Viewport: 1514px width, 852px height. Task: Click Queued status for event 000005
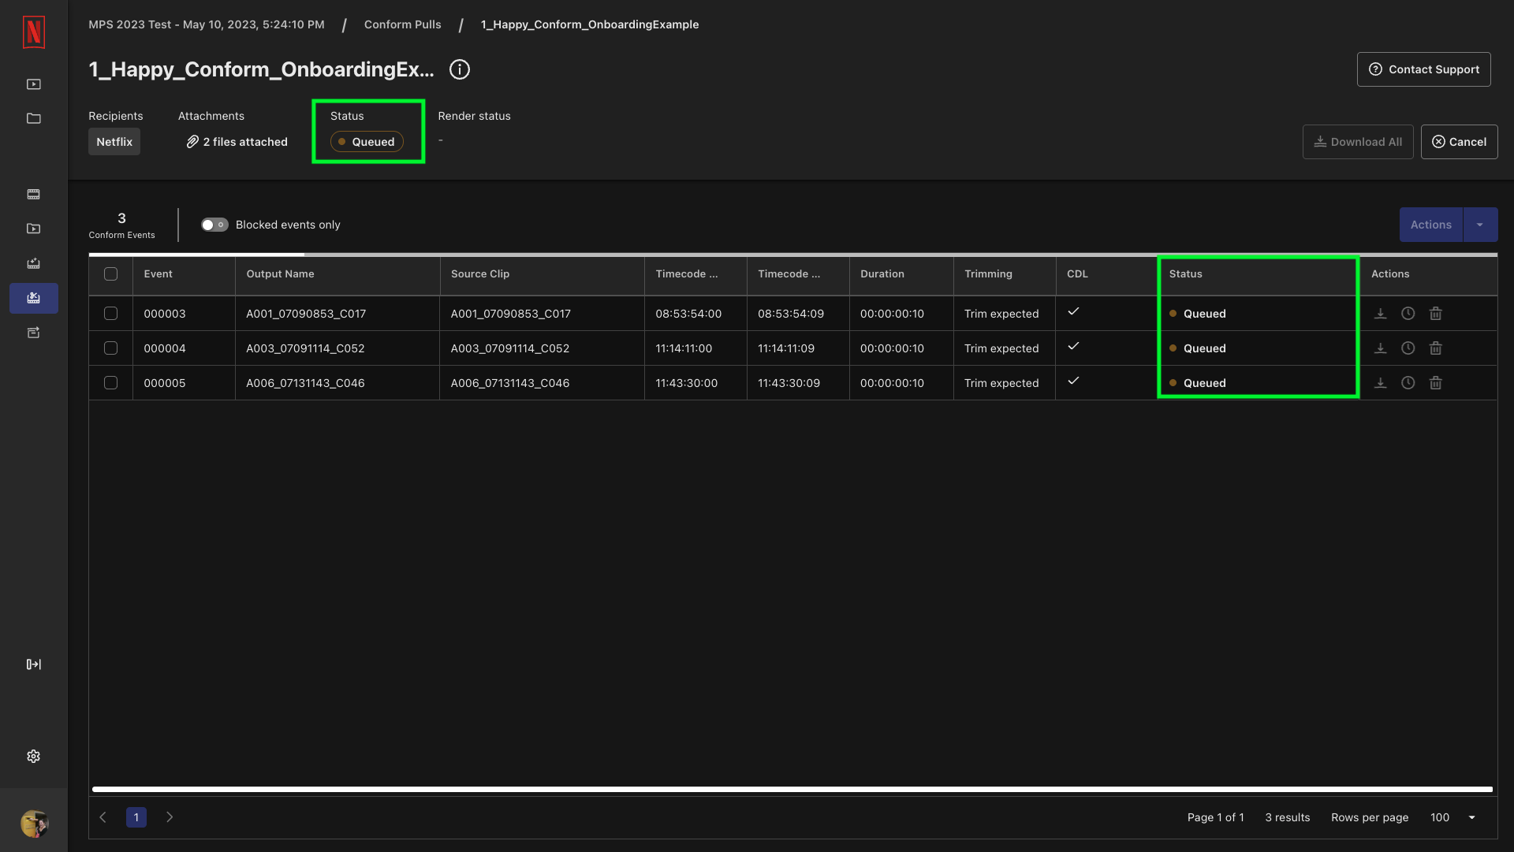pos(1198,383)
